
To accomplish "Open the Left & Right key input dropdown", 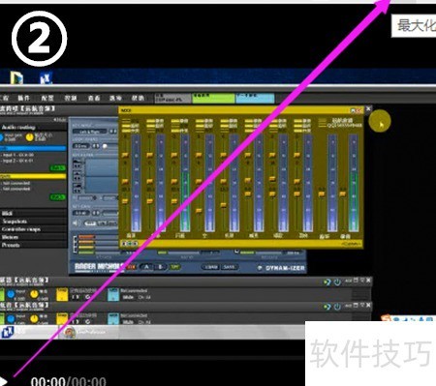I will click(x=89, y=132).
